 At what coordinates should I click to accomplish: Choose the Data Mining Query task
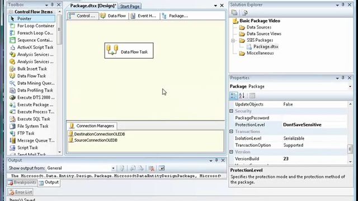32,83
